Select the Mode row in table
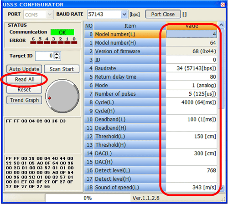Screen dimensions: 228x204 point(150,85)
